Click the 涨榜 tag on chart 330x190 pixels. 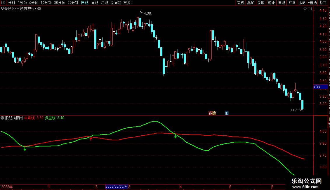point(212,113)
